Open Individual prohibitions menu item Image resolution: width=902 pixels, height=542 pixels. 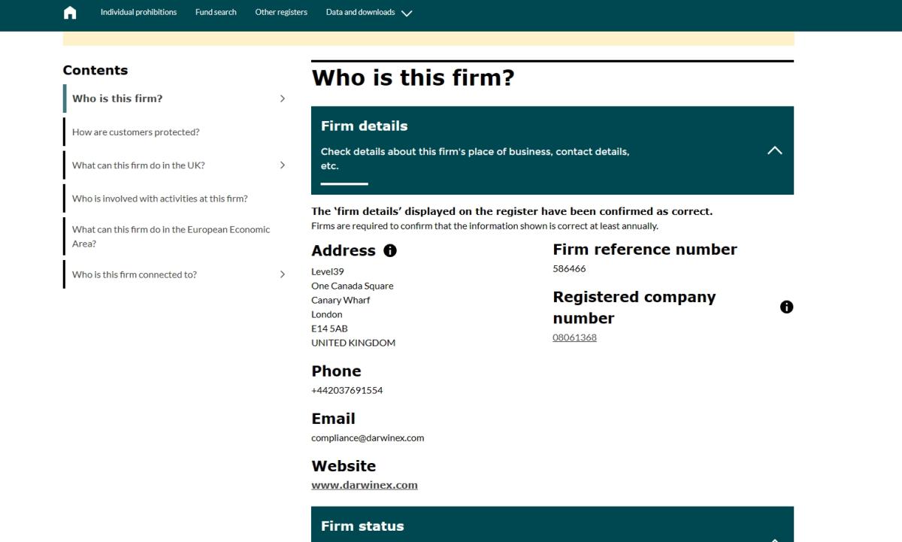(x=138, y=13)
